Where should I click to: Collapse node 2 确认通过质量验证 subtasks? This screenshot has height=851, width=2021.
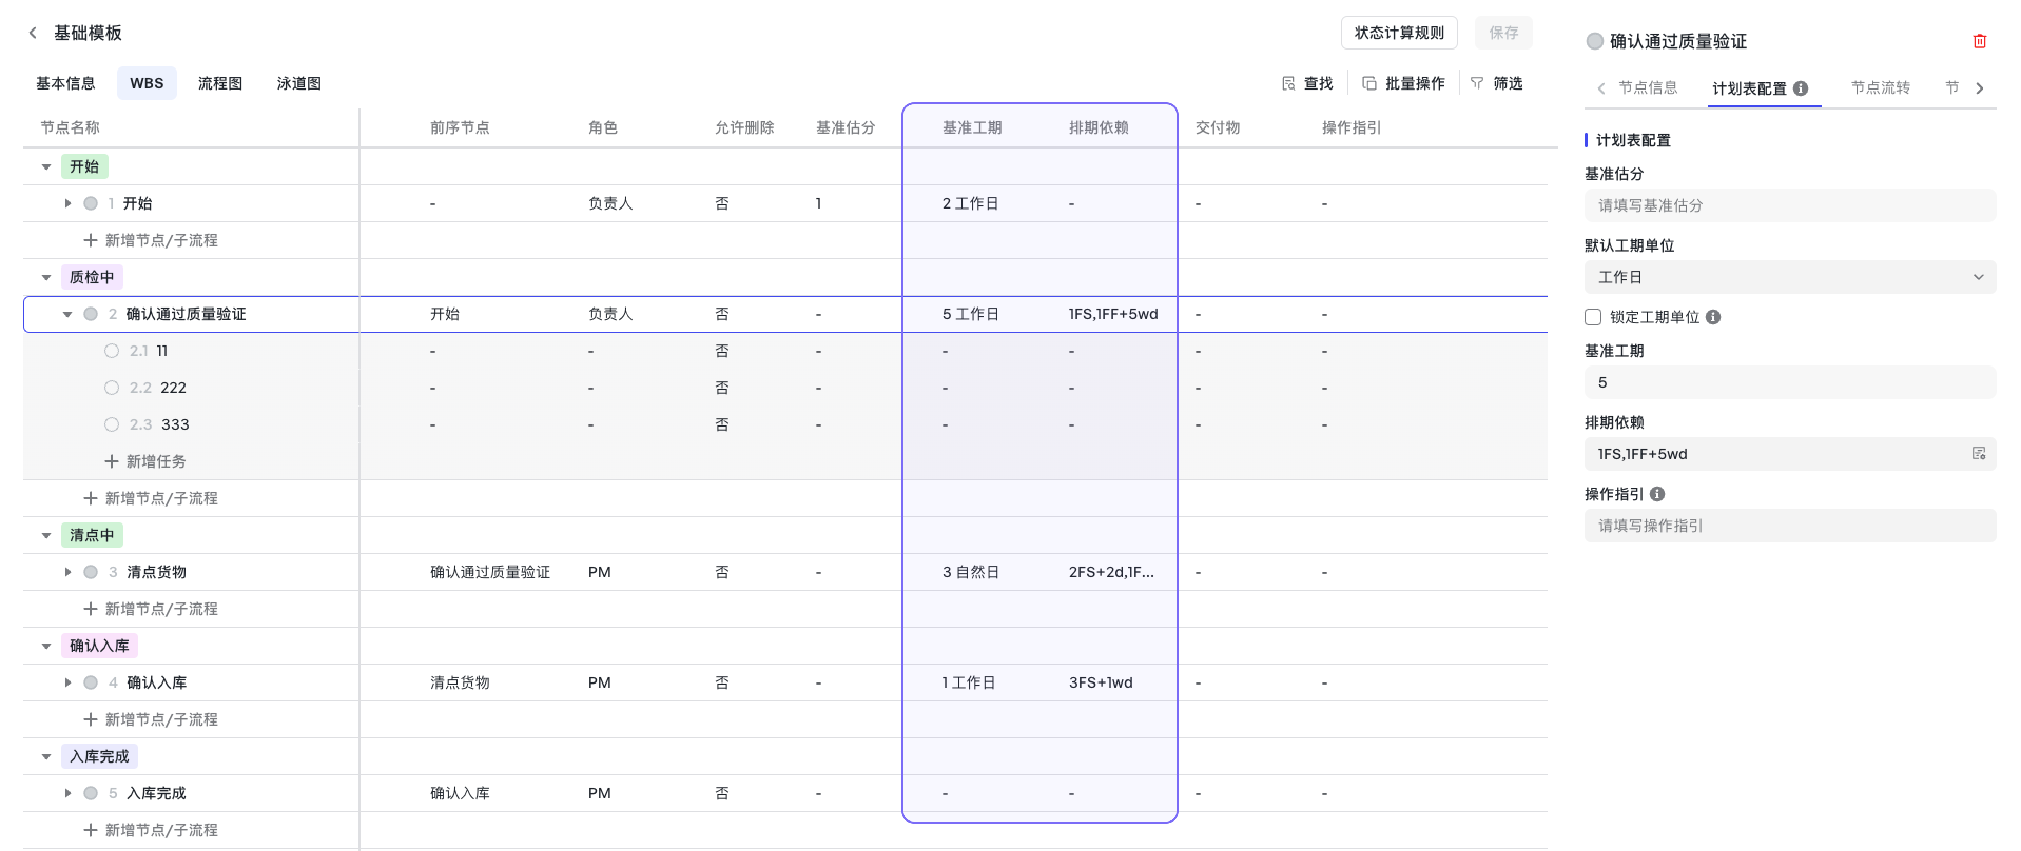point(67,314)
